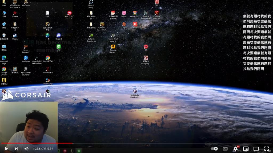273x153 pixels.
Task: Launch the Rockstar Games Launcher icon
Action: point(113,49)
